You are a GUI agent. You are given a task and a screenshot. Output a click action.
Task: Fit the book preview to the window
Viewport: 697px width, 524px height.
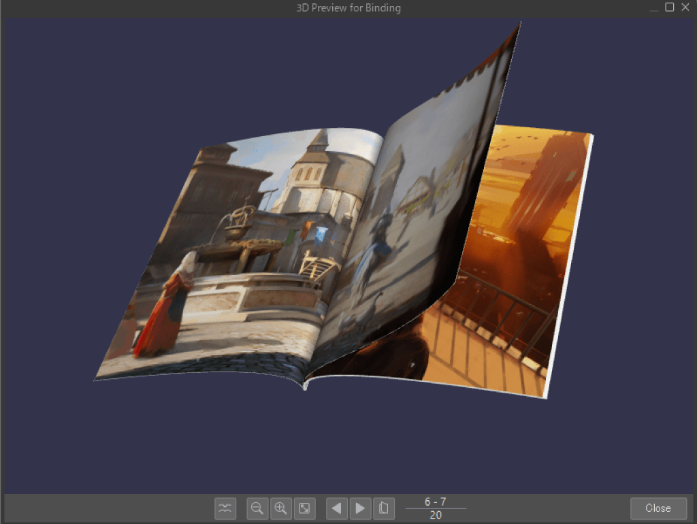tap(304, 508)
